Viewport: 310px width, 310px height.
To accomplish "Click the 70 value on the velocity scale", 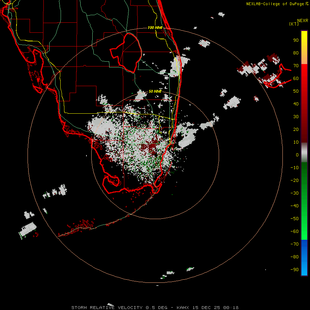I will 296,66.
